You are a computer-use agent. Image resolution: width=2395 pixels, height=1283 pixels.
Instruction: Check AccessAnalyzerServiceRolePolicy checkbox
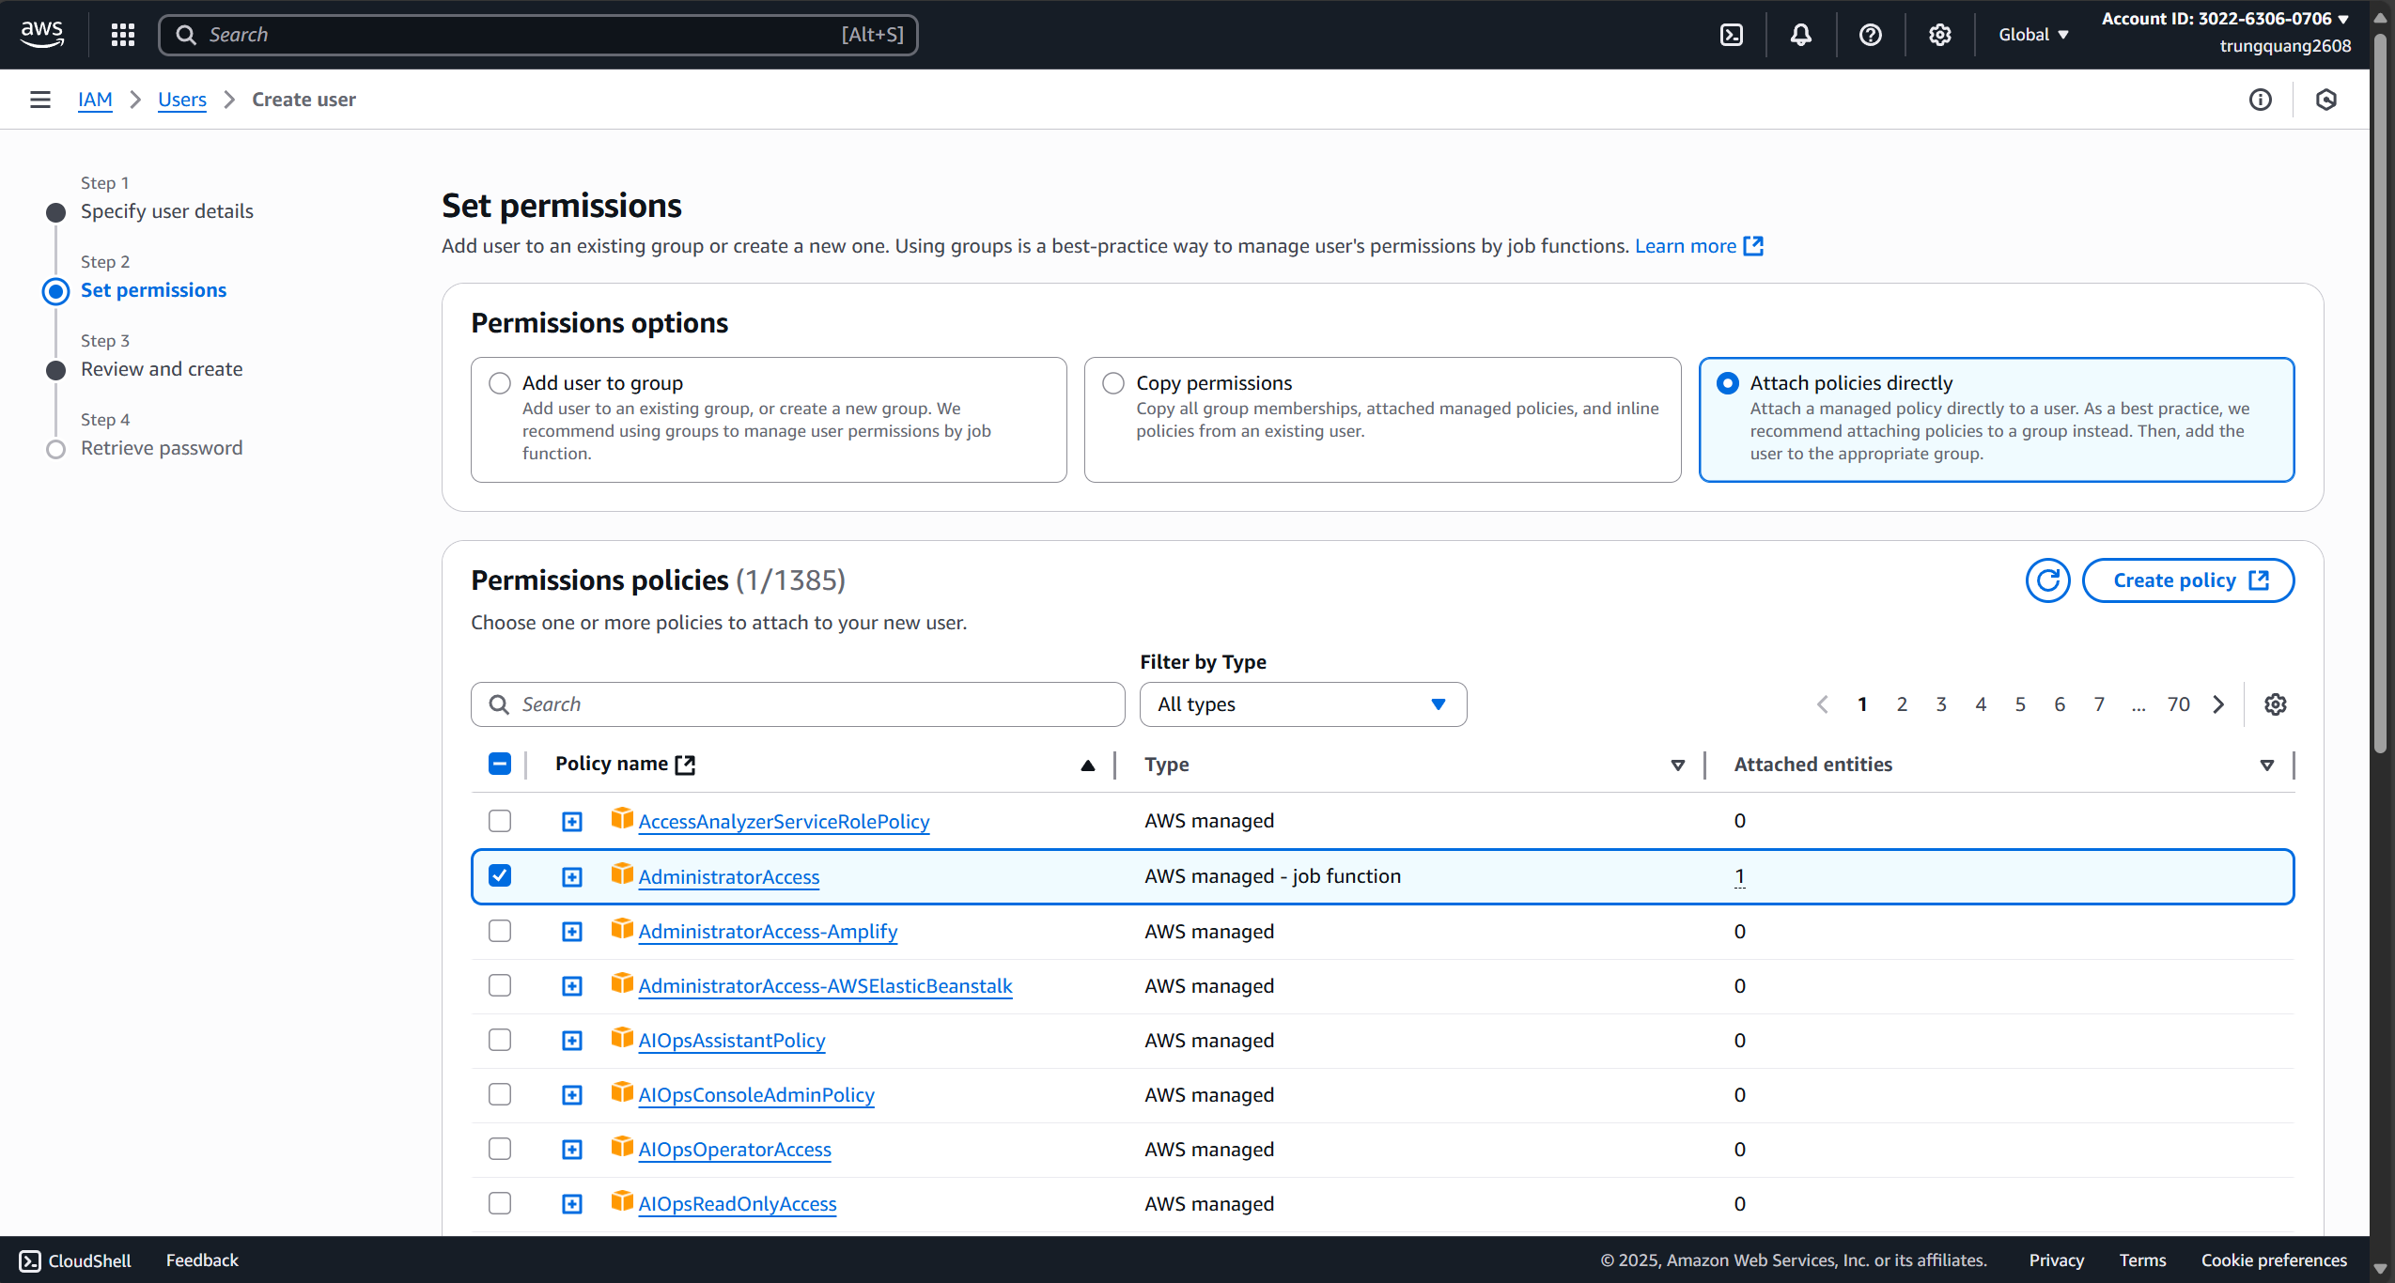tap(500, 821)
